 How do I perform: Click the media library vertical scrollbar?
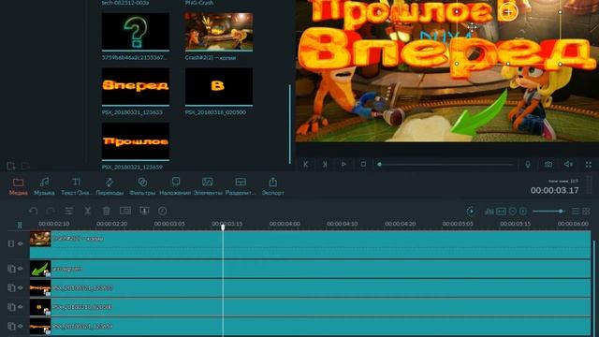(x=290, y=124)
